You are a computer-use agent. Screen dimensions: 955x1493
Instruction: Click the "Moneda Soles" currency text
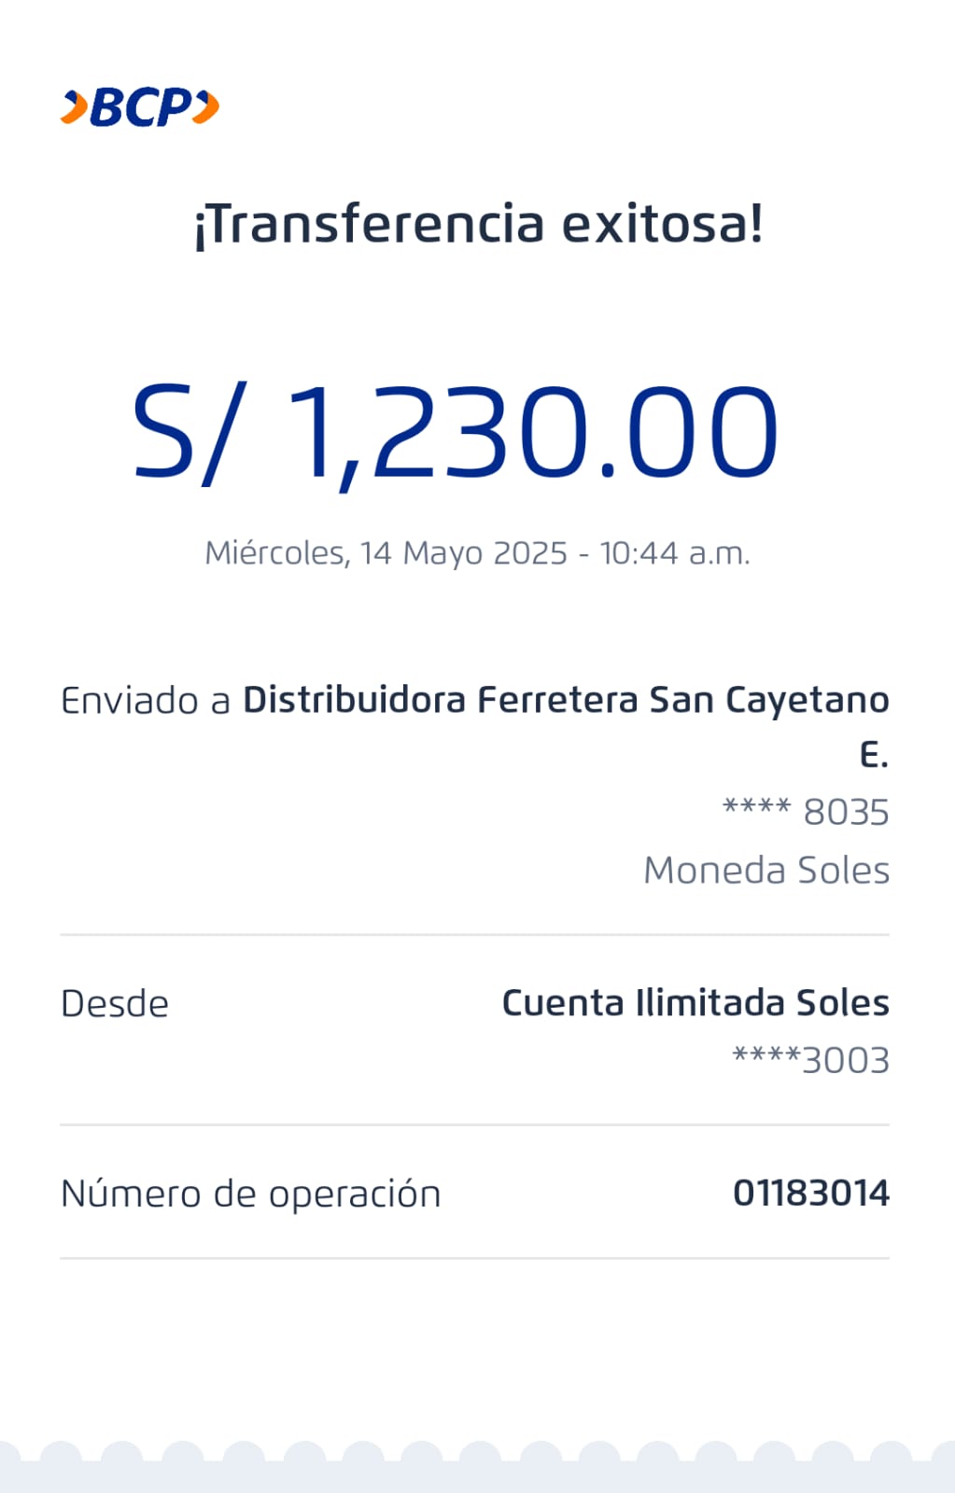(766, 871)
